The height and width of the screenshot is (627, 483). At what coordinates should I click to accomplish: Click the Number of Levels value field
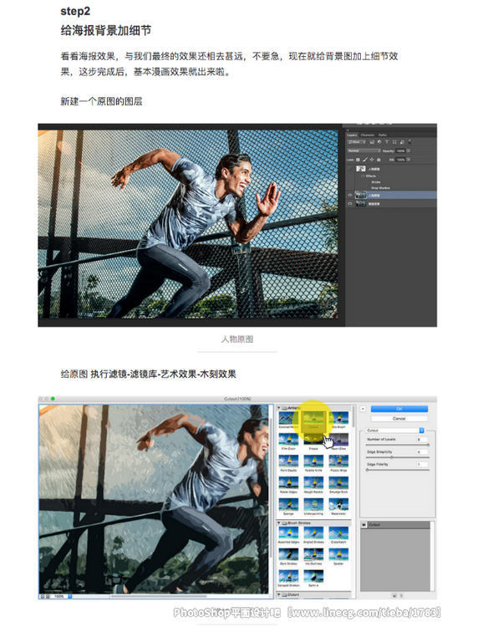coord(422,440)
